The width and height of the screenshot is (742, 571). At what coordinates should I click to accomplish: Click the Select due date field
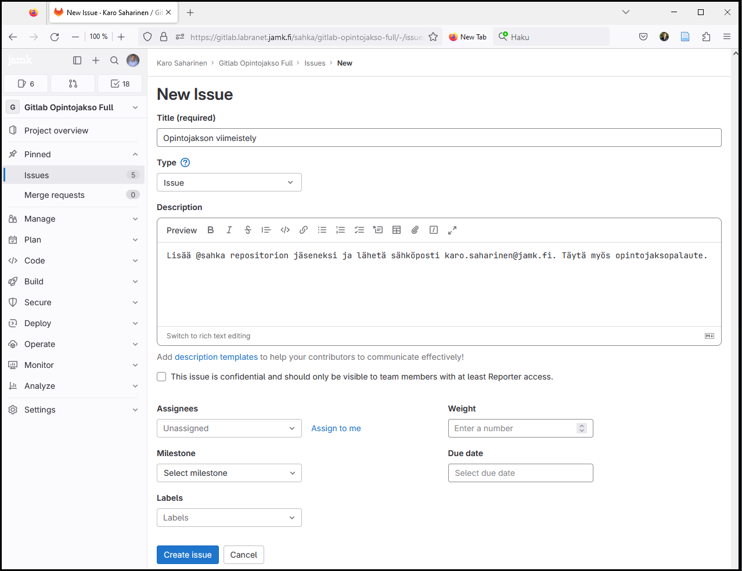coord(520,473)
